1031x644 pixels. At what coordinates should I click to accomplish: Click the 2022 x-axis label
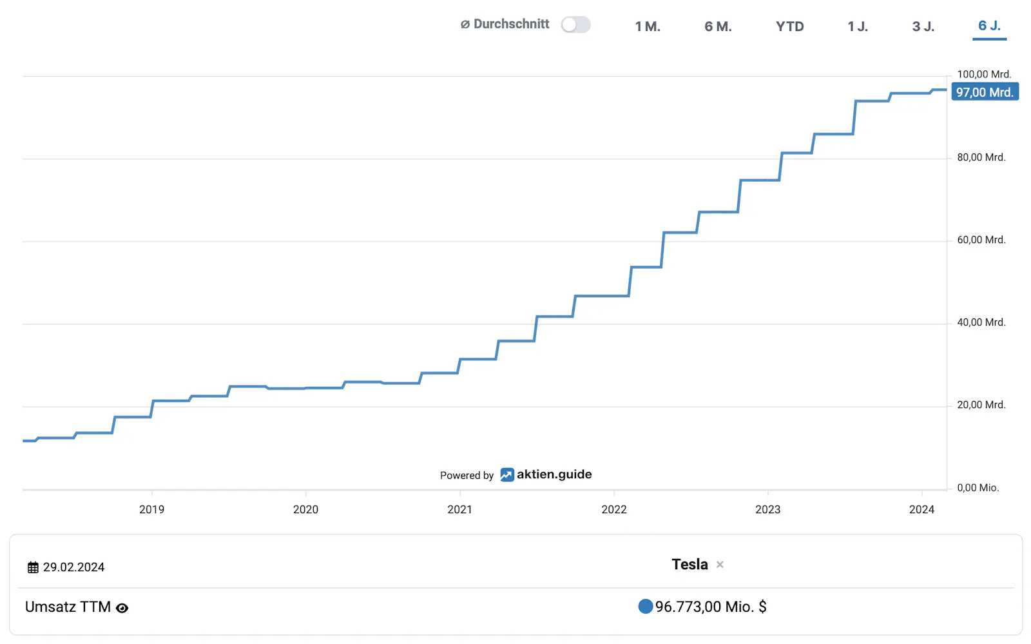613,509
